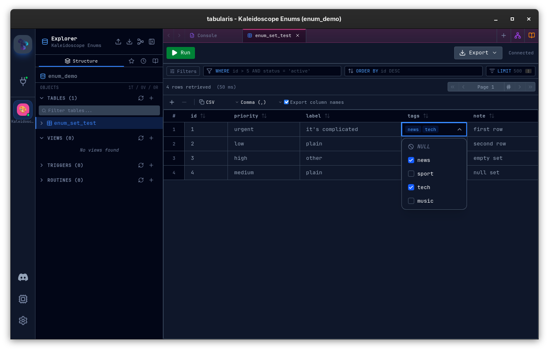Image resolution: width=549 pixels, height=351 pixels.
Task: Add a new view with plus icon
Action: coord(151,138)
